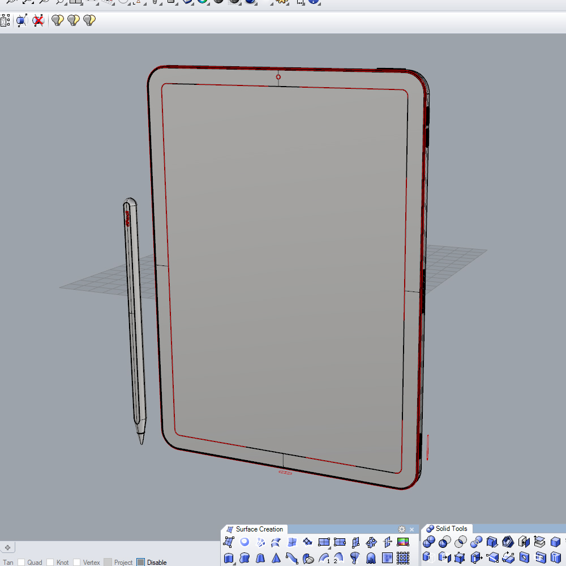Click the Show selected objects icon
This screenshot has width=566, height=566.
(x=22, y=20)
